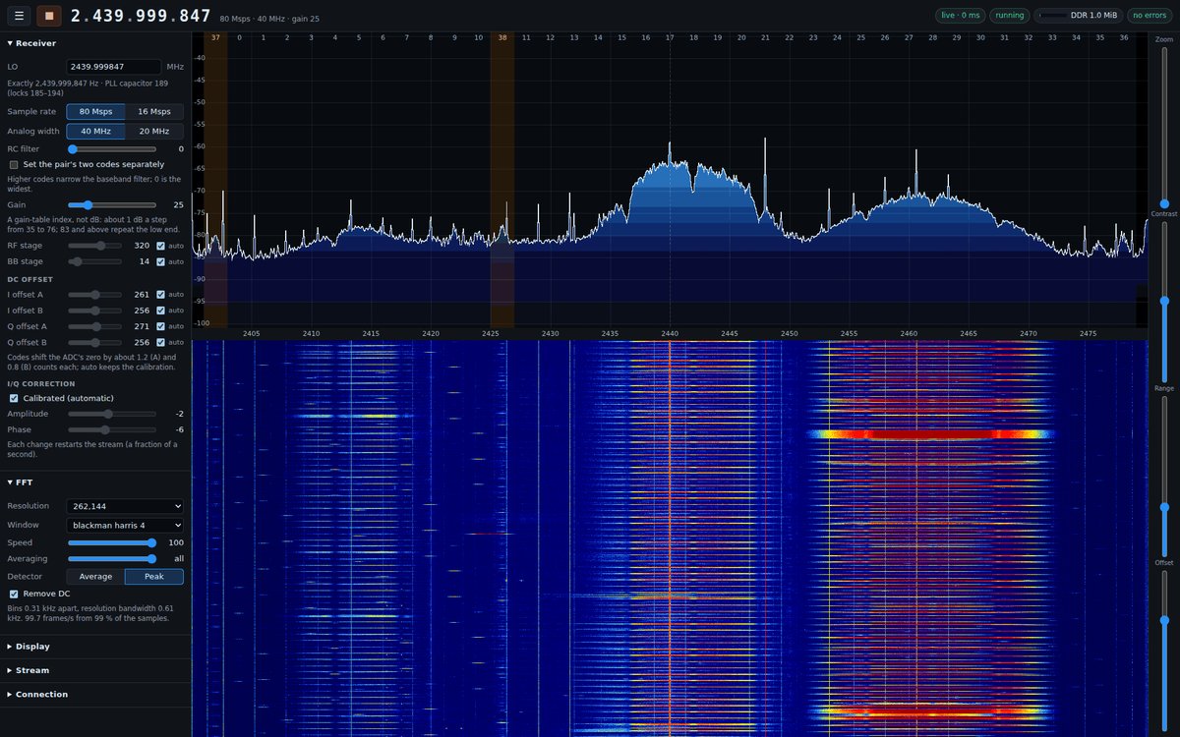
Task: Adjust the I offset A slider
Action: (95, 294)
